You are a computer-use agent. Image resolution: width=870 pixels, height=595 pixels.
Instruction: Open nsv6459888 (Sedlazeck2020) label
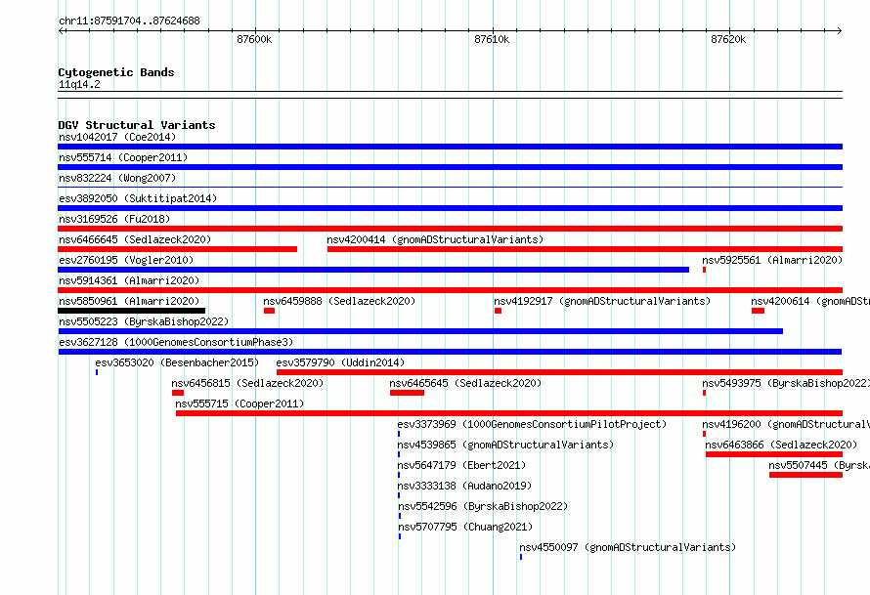point(339,301)
